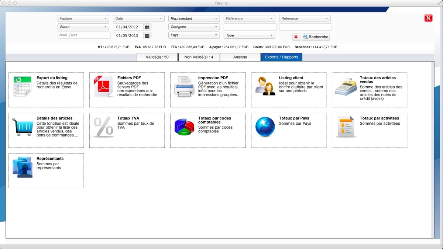This screenshot has height=249, width=443.
Task: Click the A payer : 254 061,17 EUR value
Action: point(229,47)
